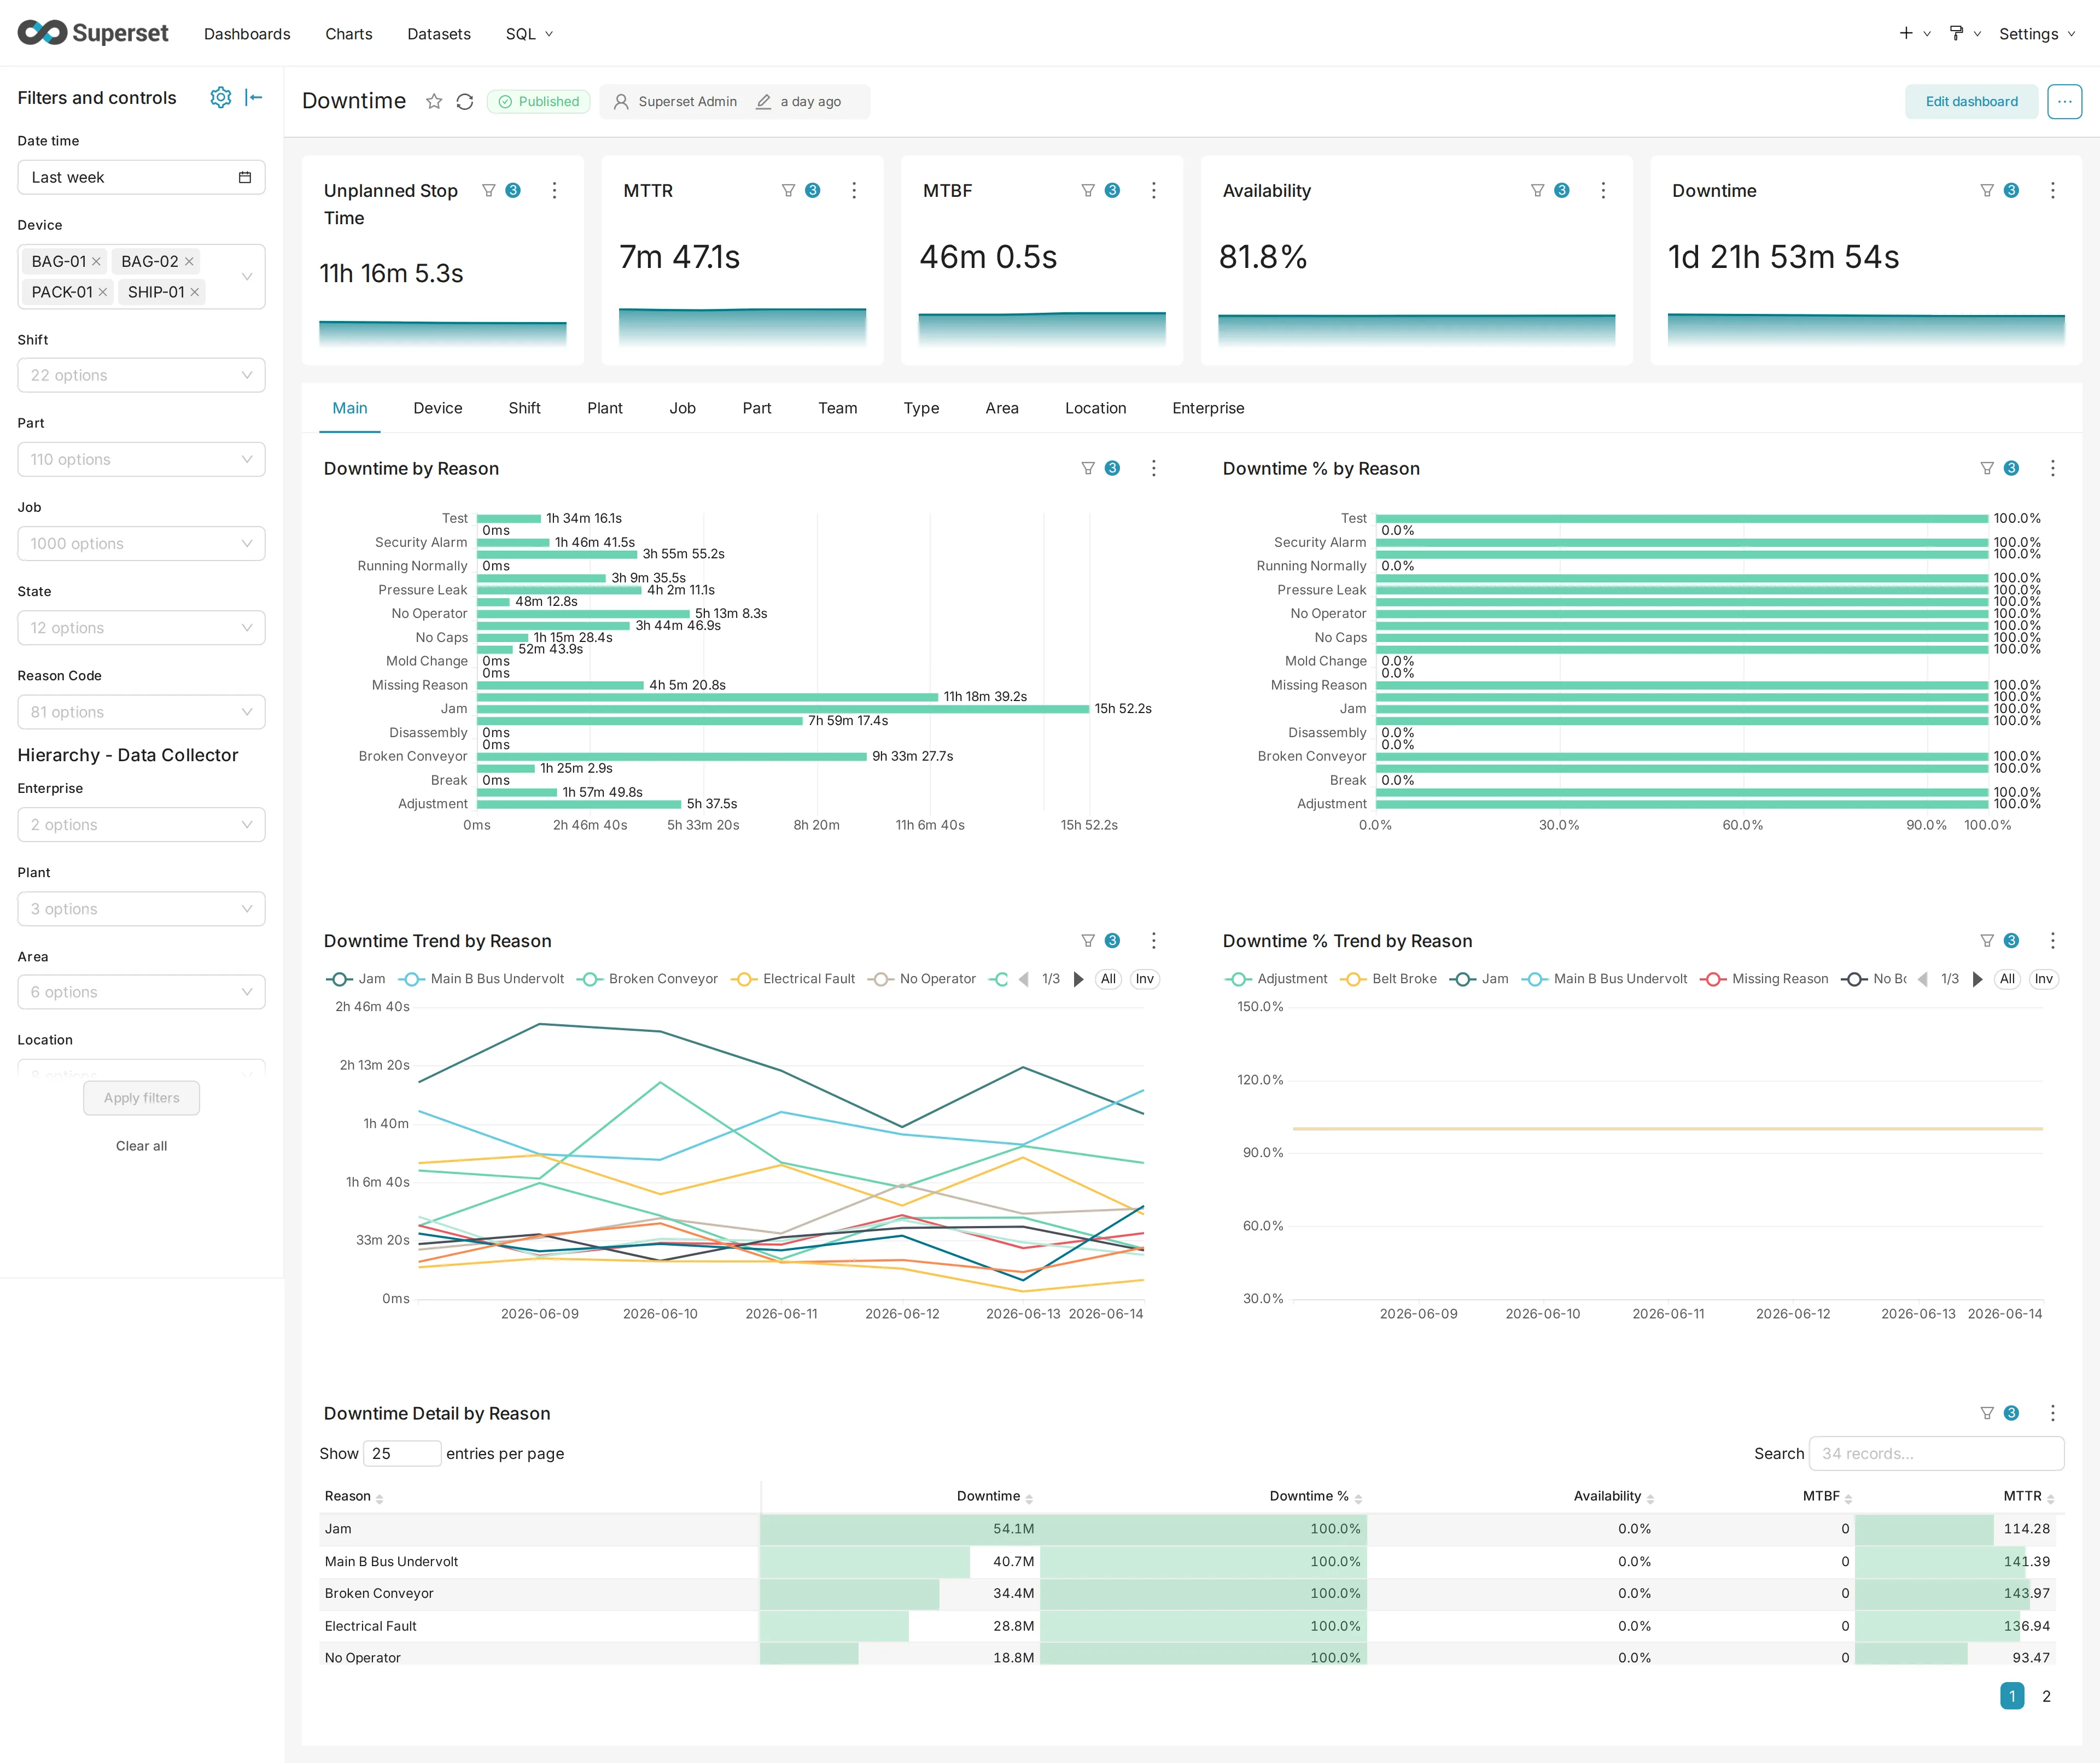This screenshot has width=2100, height=1763.
Task: Refresh the Downtime dashboard
Action: pyautogui.click(x=465, y=101)
